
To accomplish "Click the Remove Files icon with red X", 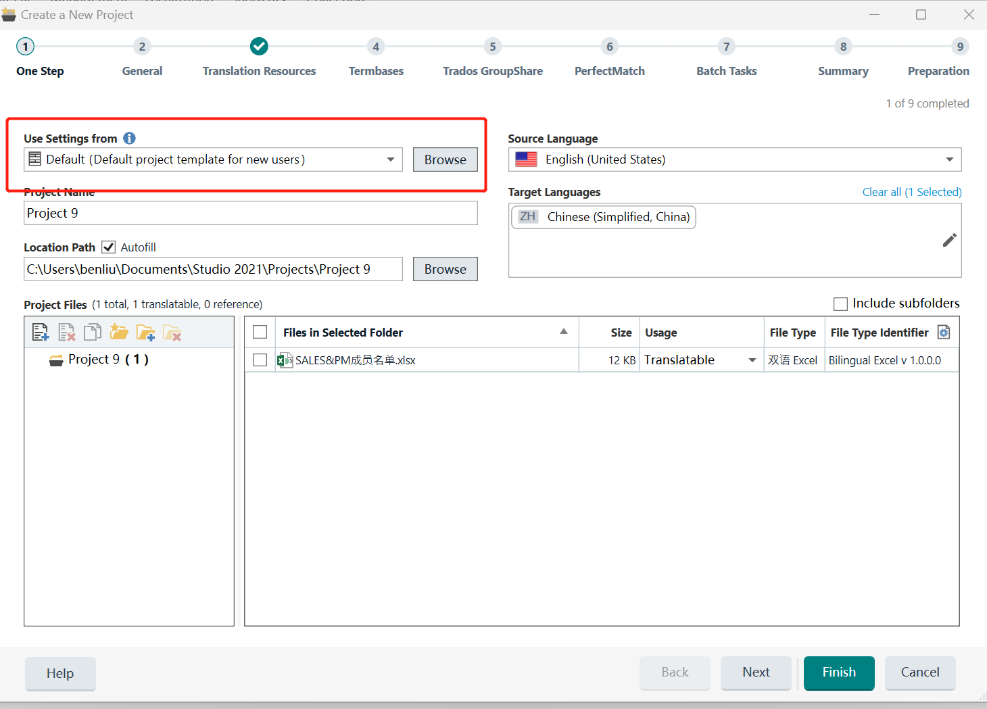I will [x=66, y=332].
